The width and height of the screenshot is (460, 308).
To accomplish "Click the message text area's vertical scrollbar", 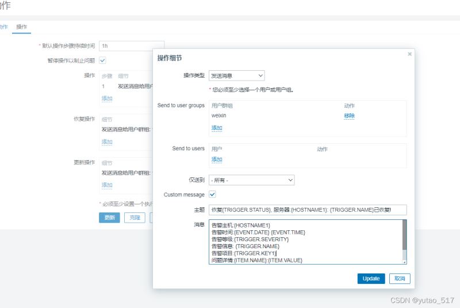I will tap(404, 236).
